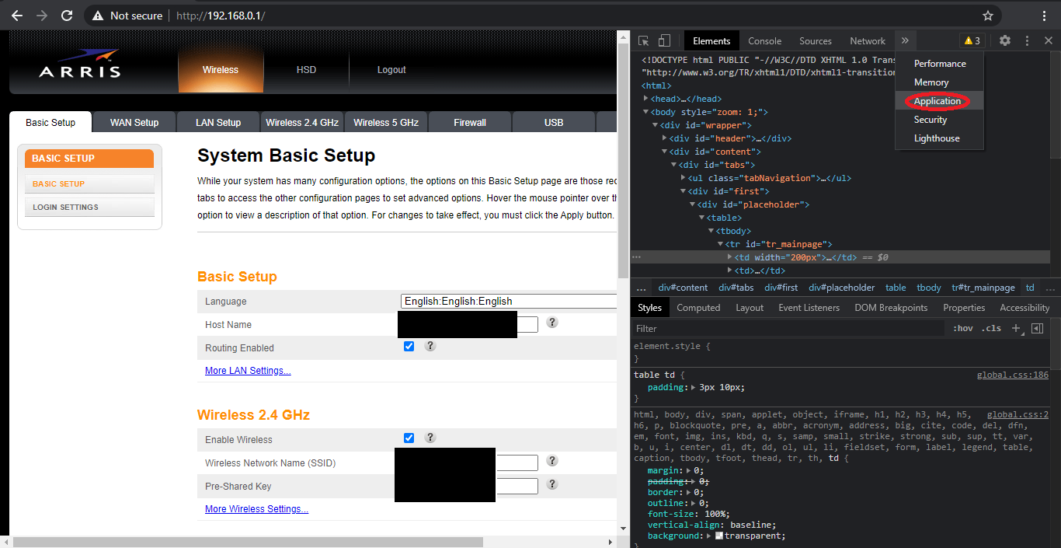
Task: Open Chrome three-dot menu
Action: [1045, 16]
